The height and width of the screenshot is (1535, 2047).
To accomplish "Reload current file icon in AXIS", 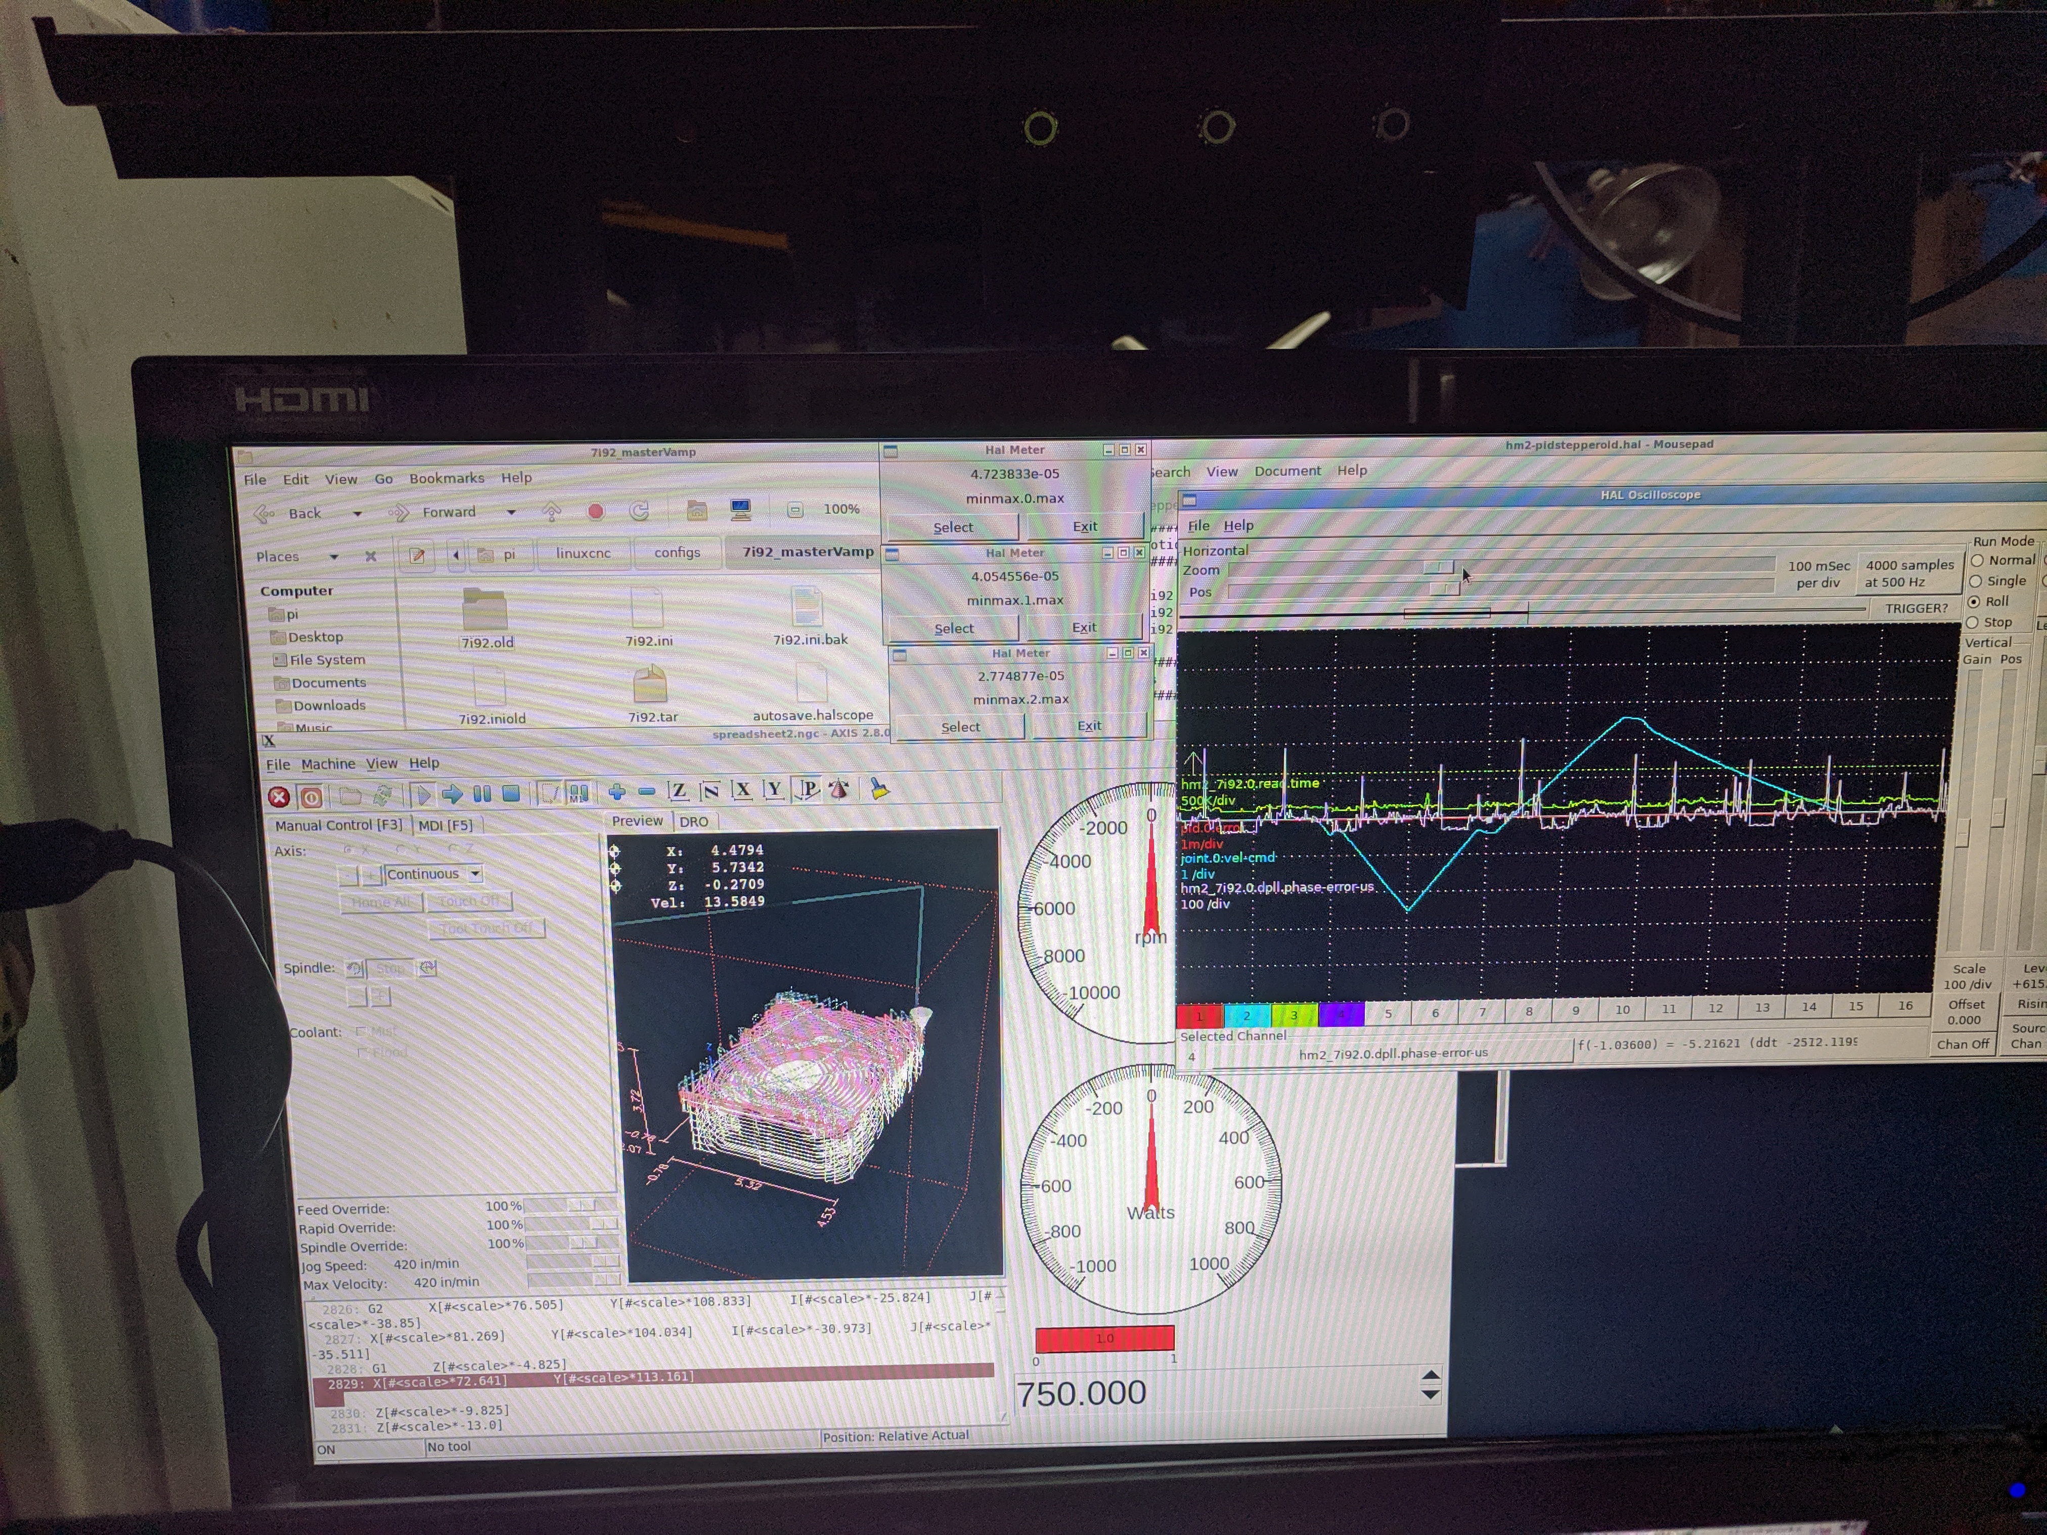I will tap(382, 795).
